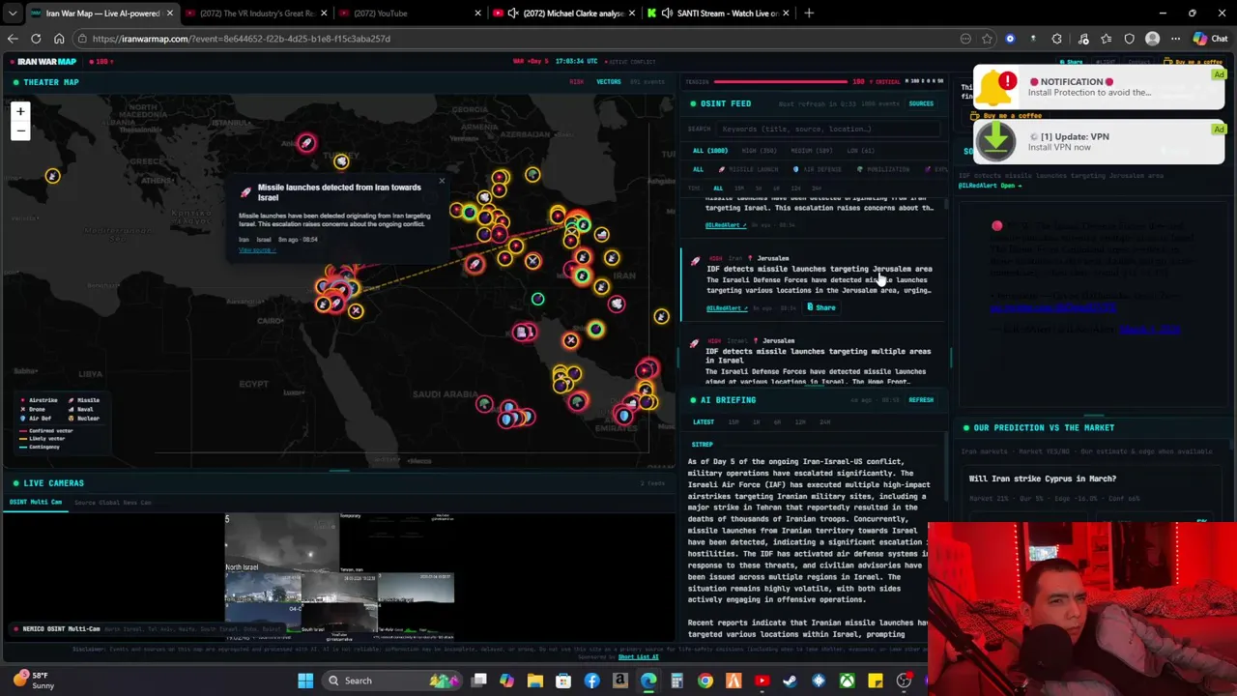Open @ILRedAlert Open link in detail panel
The width and height of the screenshot is (1237, 696).
click(x=990, y=186)
